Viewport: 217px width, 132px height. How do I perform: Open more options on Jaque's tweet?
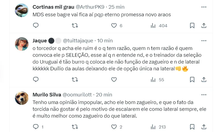pyautogui.click(x=204, y=40)
